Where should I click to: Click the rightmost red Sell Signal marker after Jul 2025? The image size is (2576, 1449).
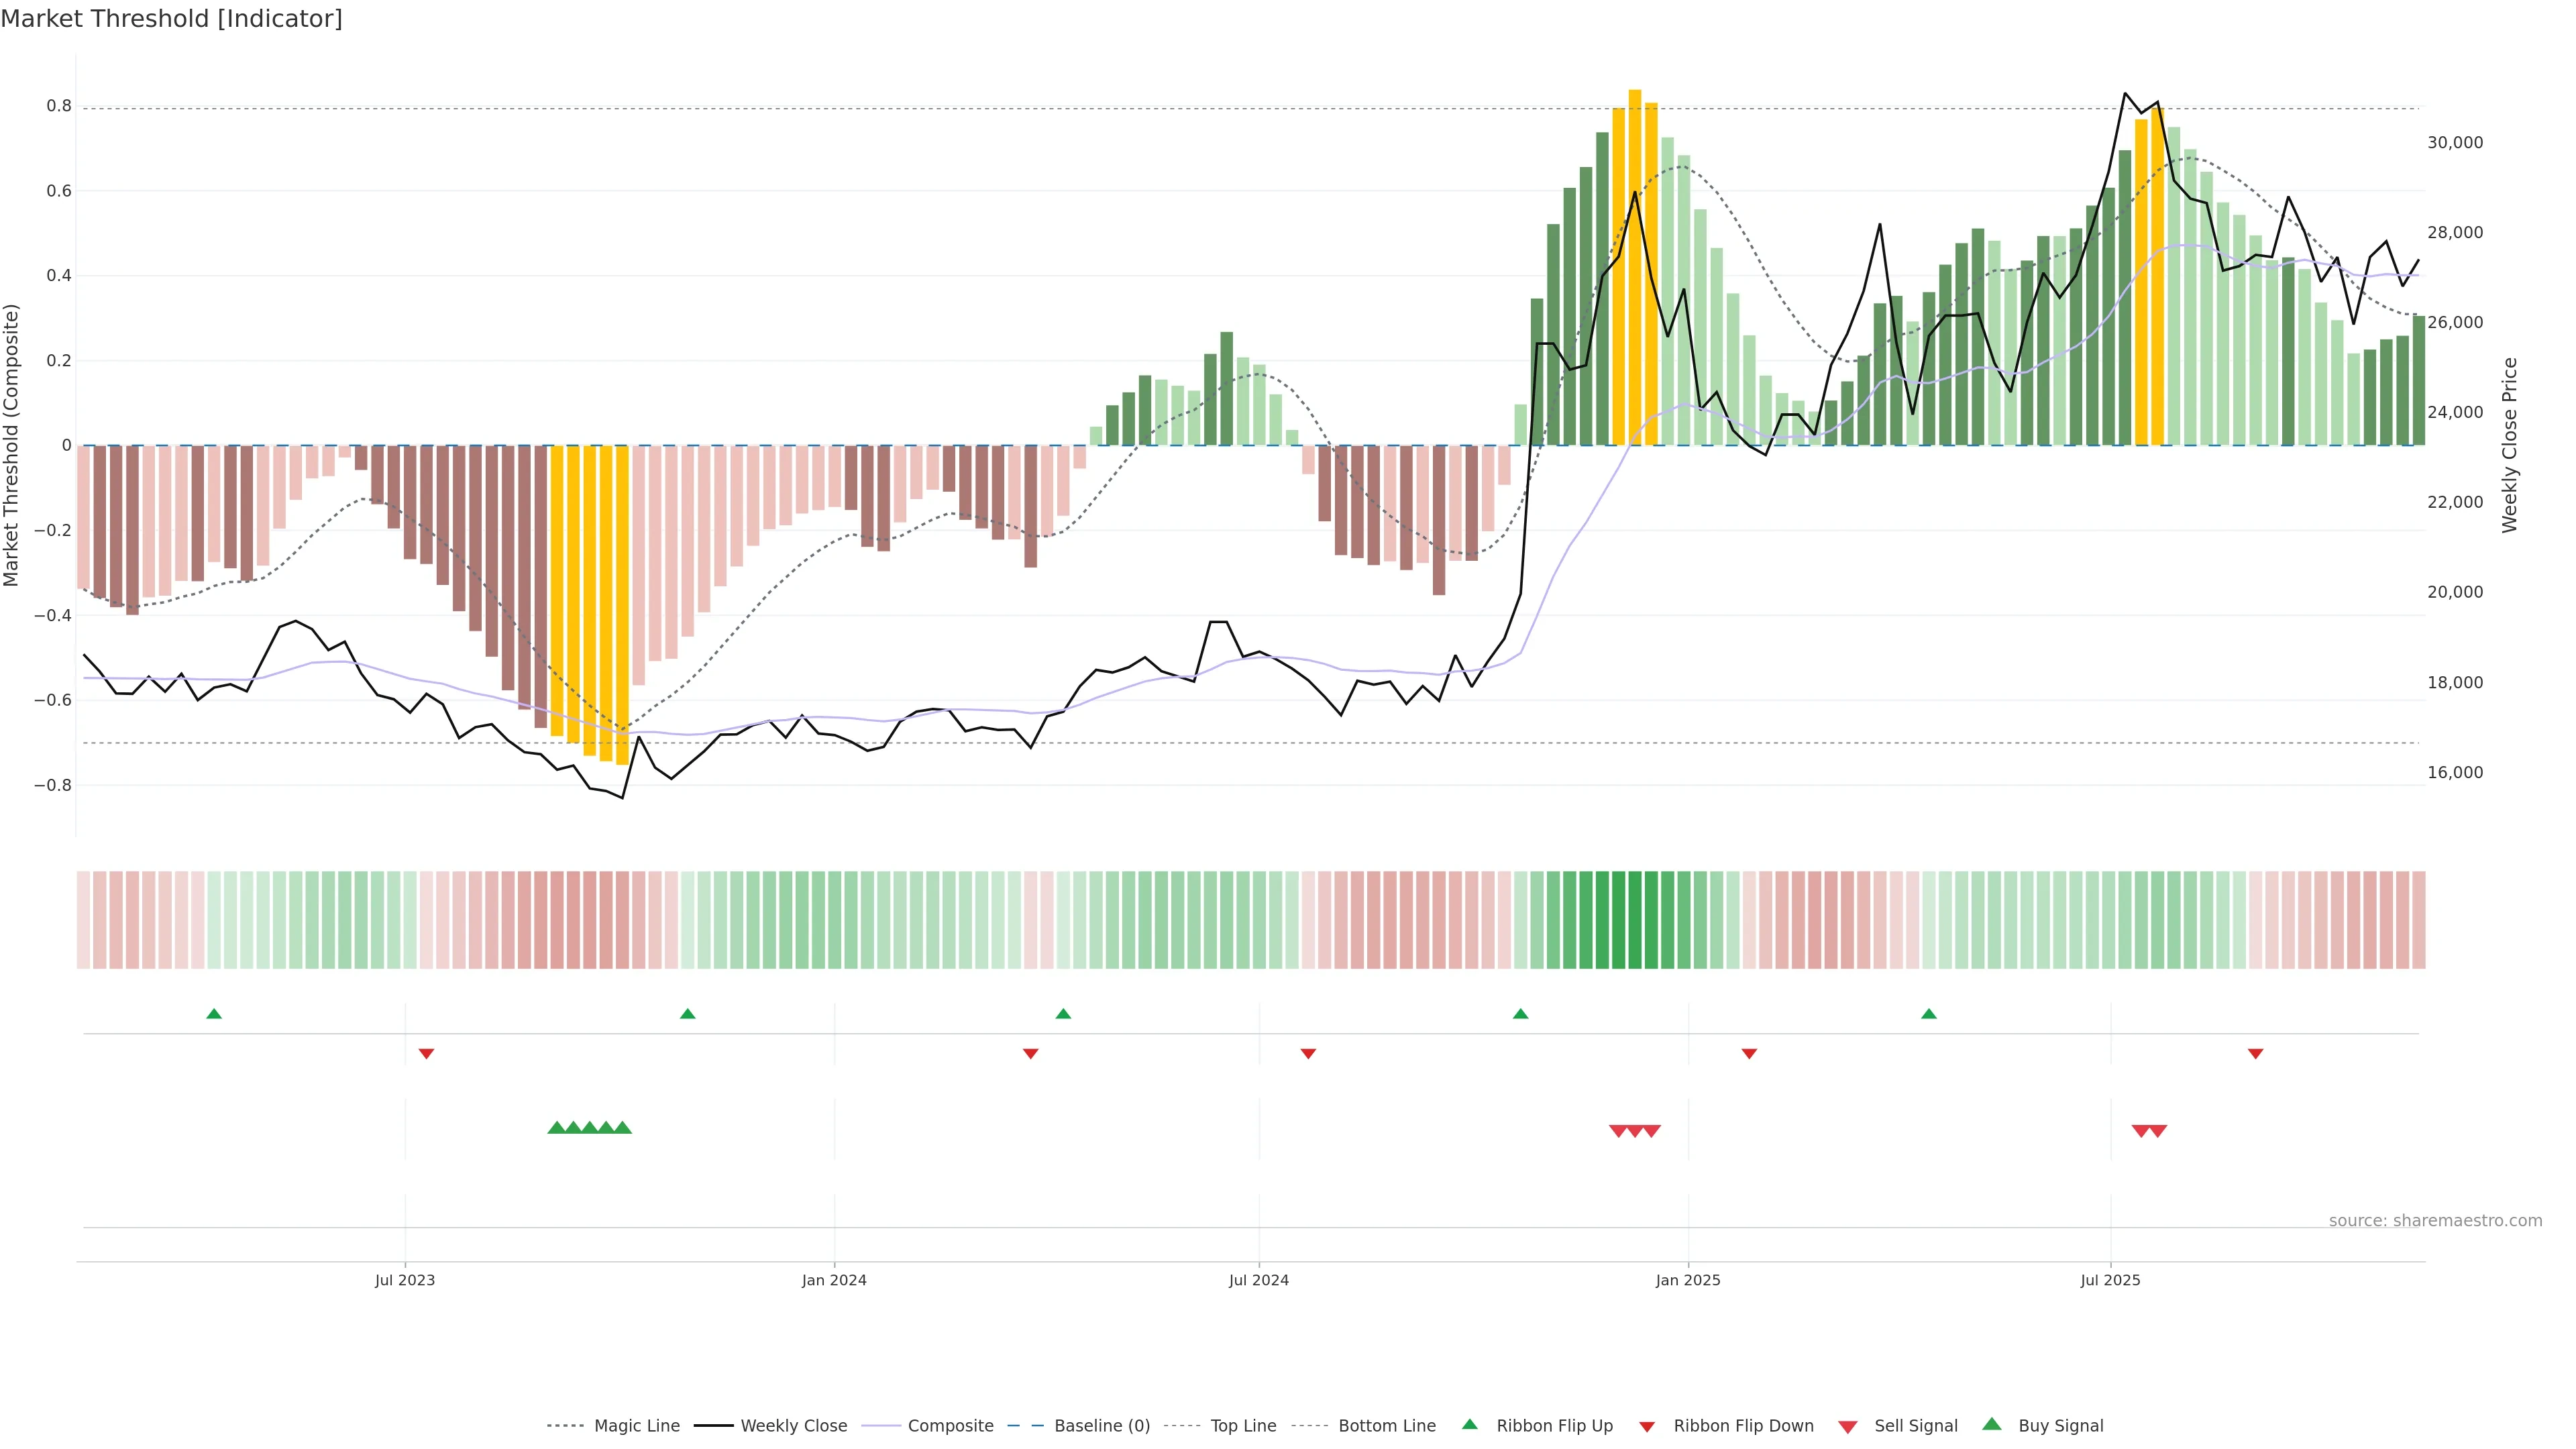pos(2158,1131)
